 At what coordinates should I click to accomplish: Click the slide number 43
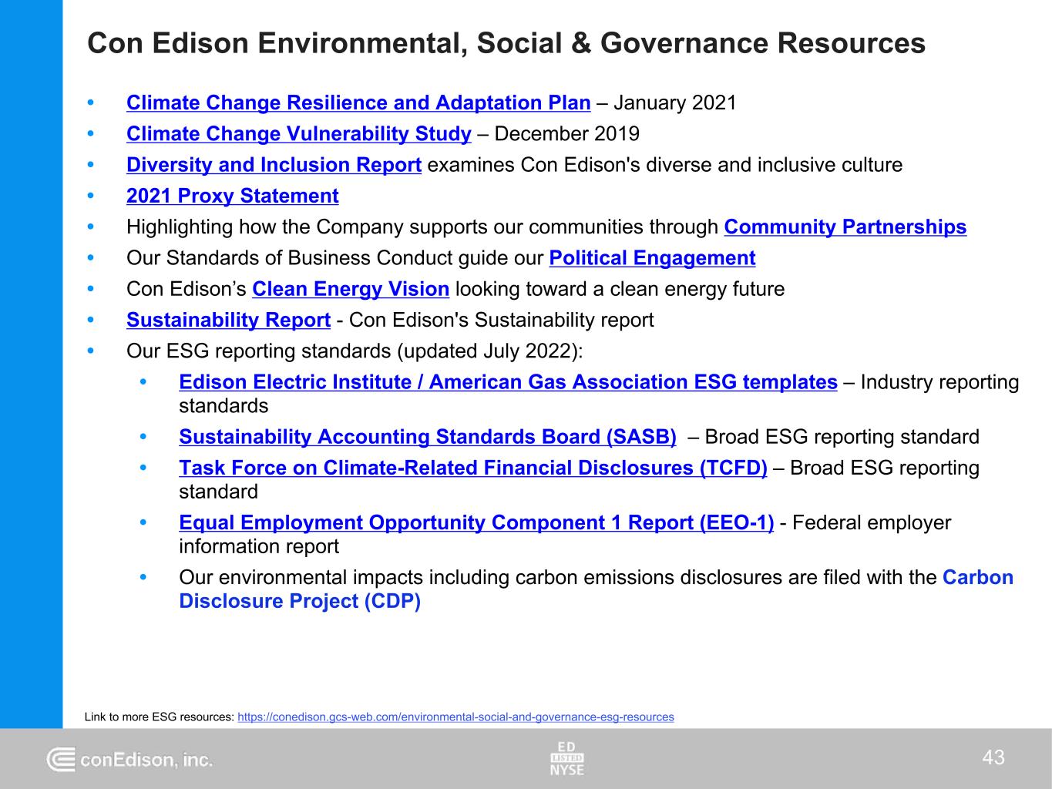pyautogui.click(x=993, y=758)
